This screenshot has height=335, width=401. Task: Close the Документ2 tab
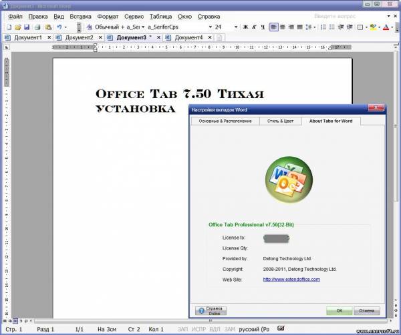coord(100,37)
